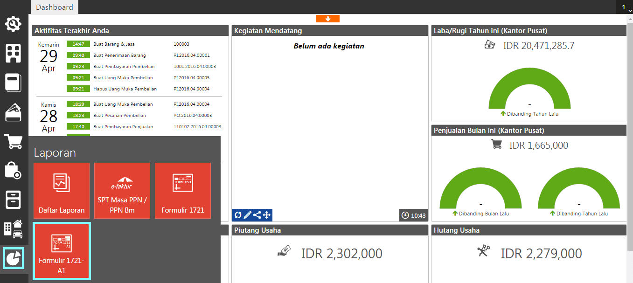
Task: Open the company buildings module icon
Action: tap(13, 53)
